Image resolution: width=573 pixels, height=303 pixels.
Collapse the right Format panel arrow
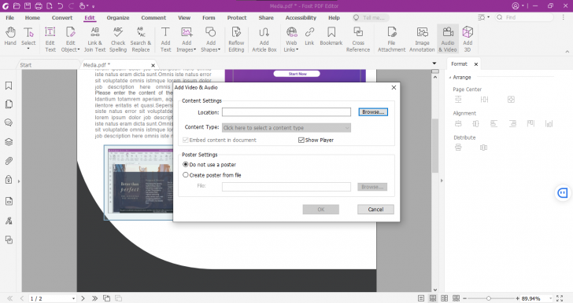(x=442, y=181)
